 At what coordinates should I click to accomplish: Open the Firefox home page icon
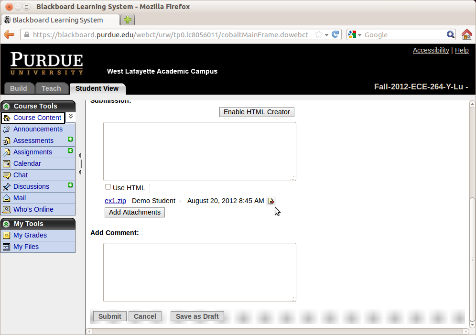466,34
